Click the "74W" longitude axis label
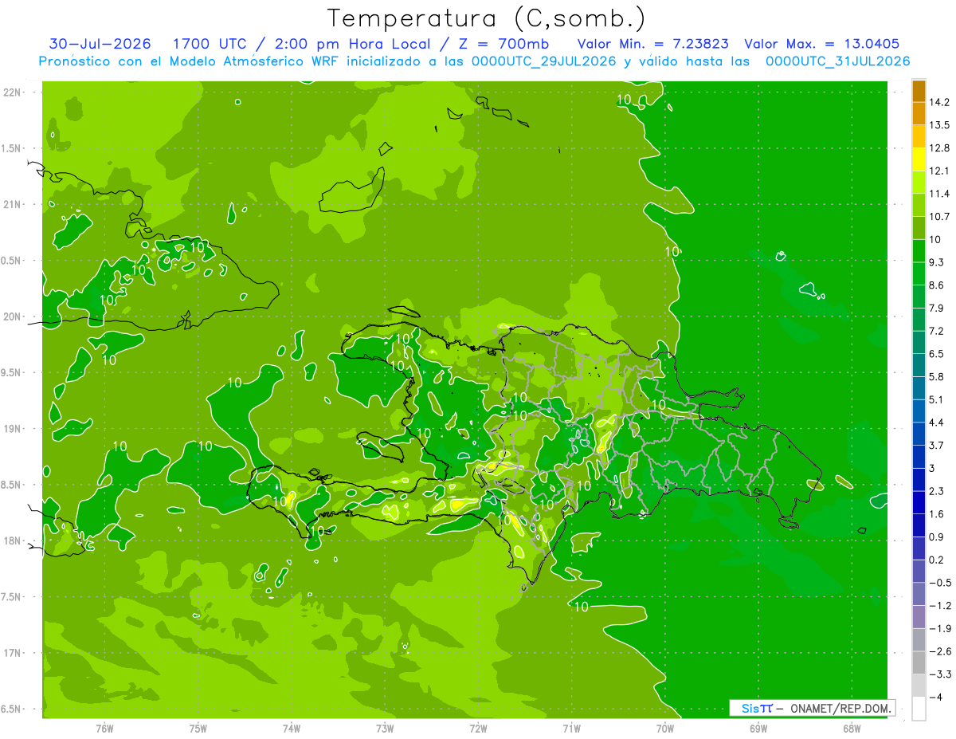The image size is (956, 739). pyautogui.click(x=292, y=729)
